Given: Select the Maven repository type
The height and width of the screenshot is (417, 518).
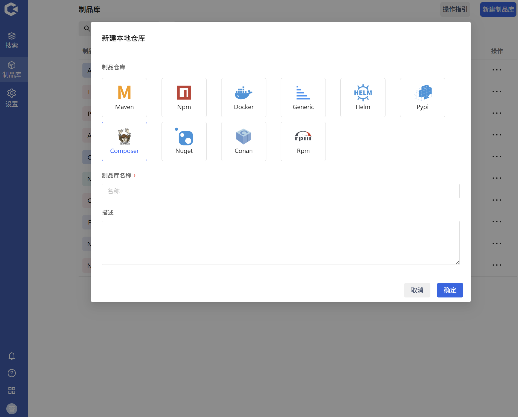Looking at the screenshot, I should click(x=124, y=98).
